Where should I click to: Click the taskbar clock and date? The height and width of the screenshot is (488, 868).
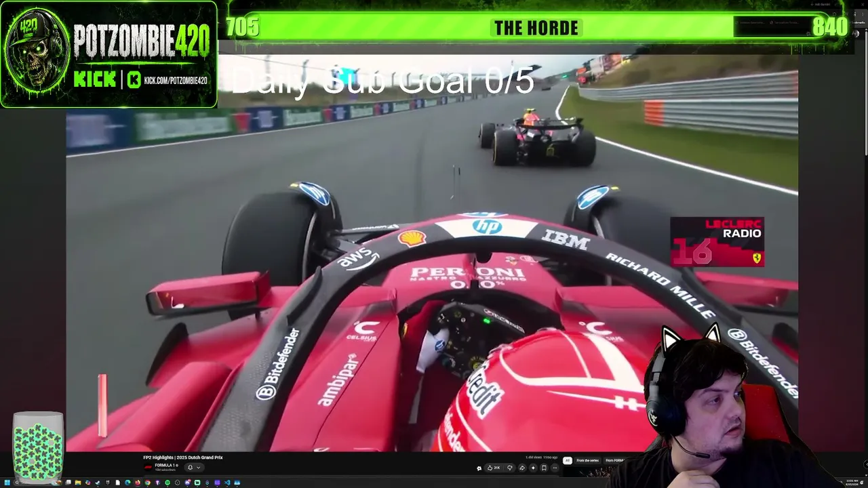tap(852, 483)
